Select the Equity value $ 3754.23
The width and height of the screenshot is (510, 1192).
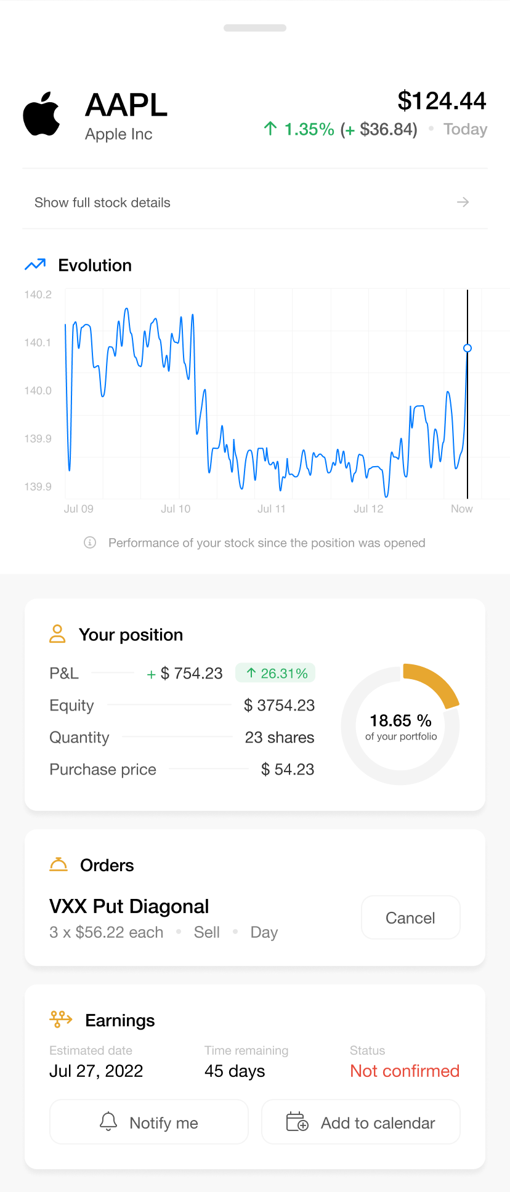(x=280, y=705)
